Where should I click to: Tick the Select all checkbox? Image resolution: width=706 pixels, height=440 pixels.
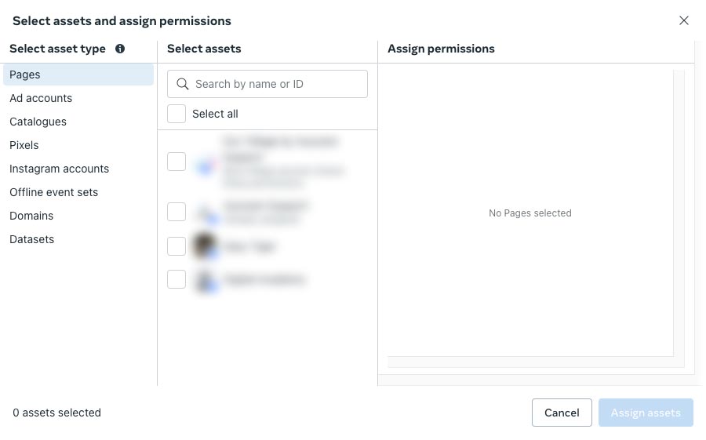(x=176, y=114)
